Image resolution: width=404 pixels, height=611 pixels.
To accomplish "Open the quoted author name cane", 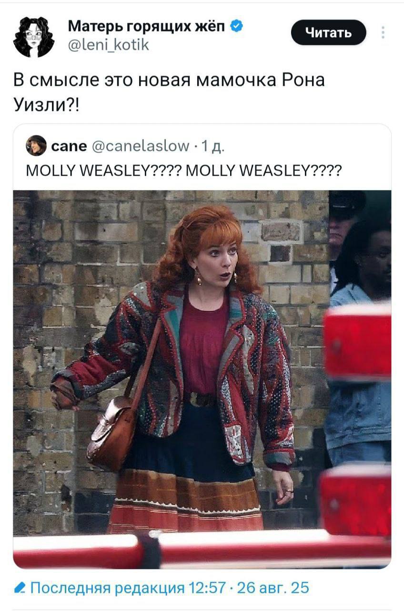I will [69, 146].
